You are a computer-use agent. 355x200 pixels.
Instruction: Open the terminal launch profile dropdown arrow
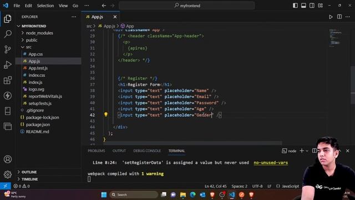tap(307, 151)
